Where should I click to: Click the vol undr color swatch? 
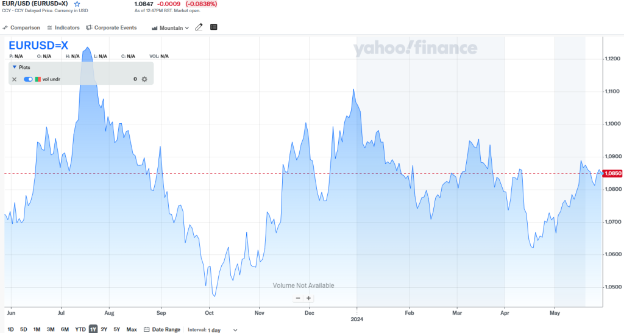pos(38,79)
